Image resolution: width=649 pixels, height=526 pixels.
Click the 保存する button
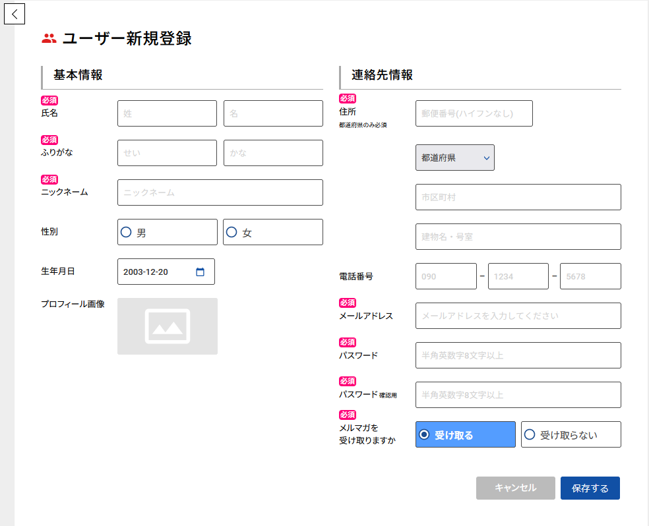[590, 488]
